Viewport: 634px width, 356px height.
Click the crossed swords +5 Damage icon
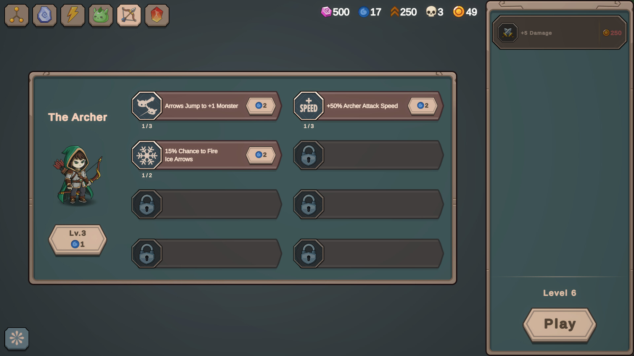[508, 33]
